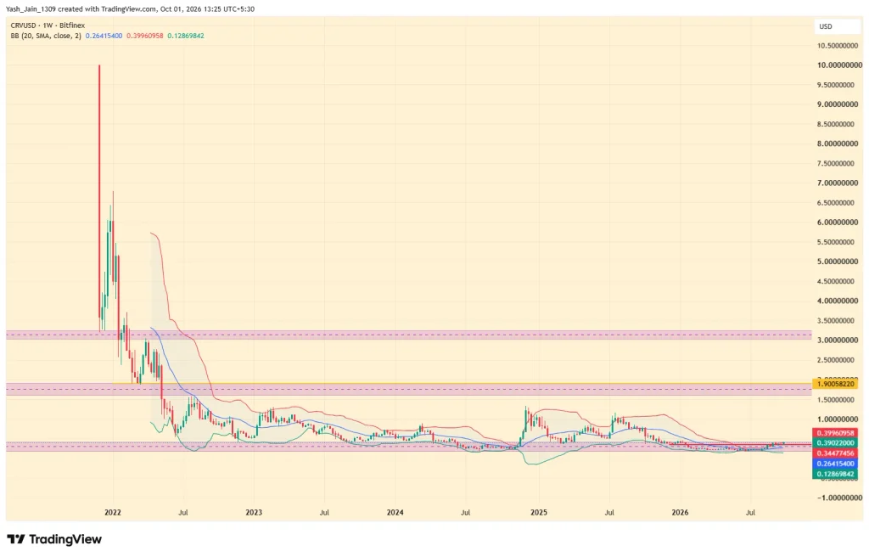Click the 5.50000000 price scale label
869x557 pixels.
point(838,243)
